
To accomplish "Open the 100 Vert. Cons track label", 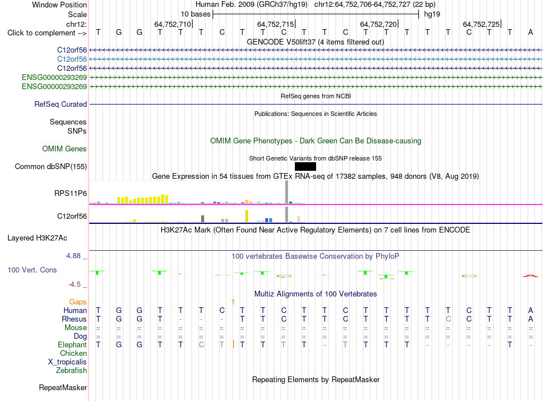I will 32,270.
